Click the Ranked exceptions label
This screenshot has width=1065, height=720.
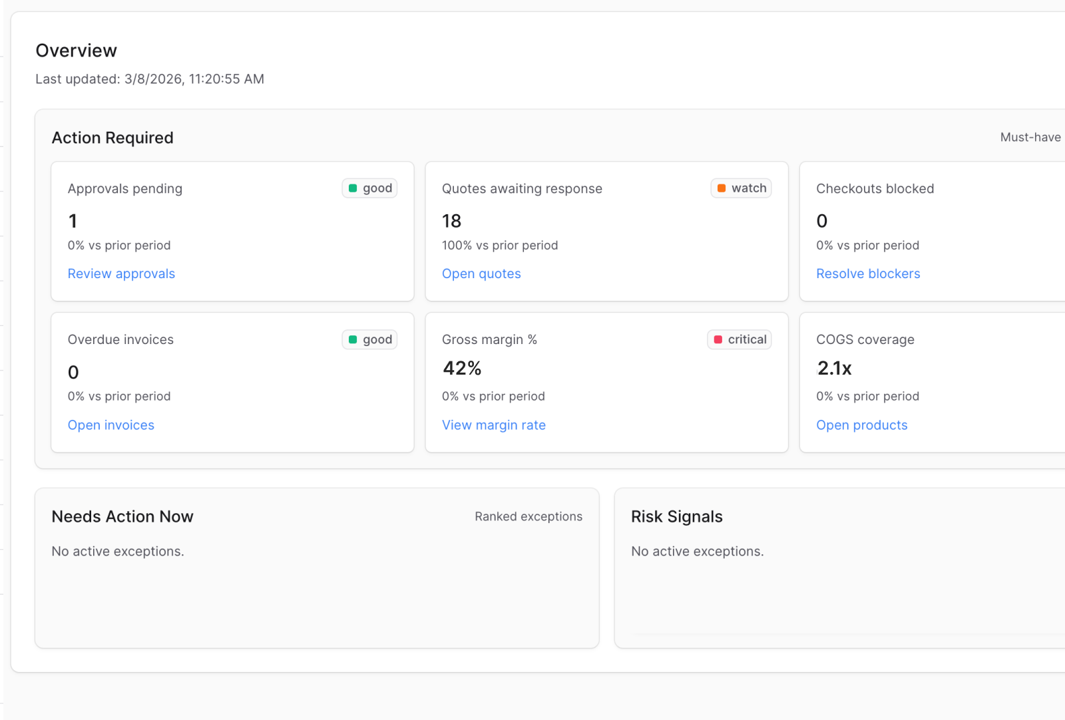[x=529, y=516]
